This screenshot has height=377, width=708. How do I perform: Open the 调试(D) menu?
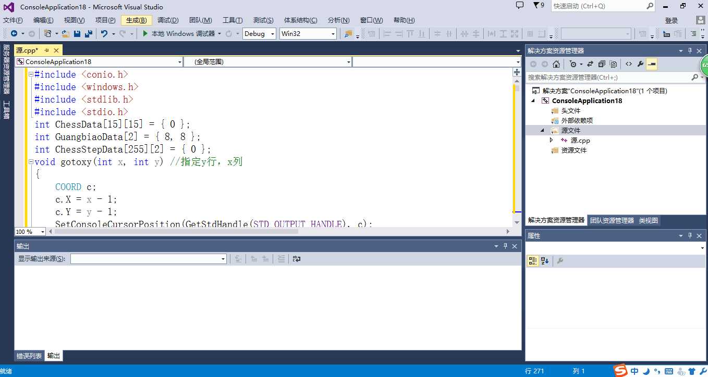pos(168,20)
